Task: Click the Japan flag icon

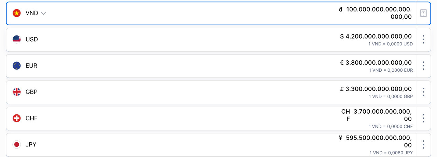Action: pos(16,145)
